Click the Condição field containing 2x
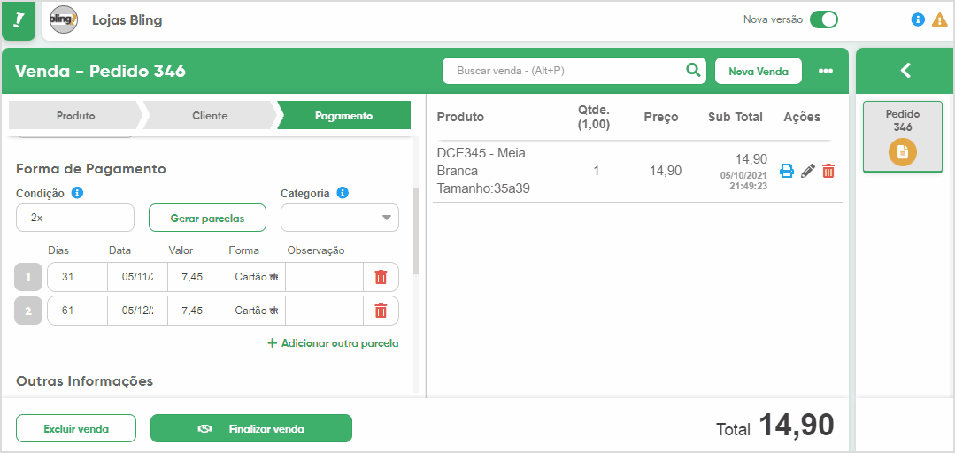This screenshot has height=453, width=955. 75,218
